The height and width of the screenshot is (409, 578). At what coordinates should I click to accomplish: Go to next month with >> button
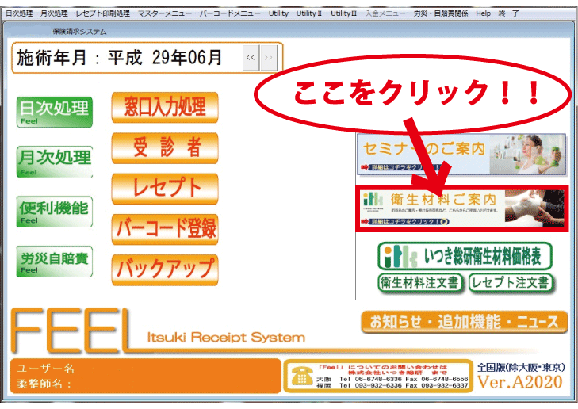point(269,58)
